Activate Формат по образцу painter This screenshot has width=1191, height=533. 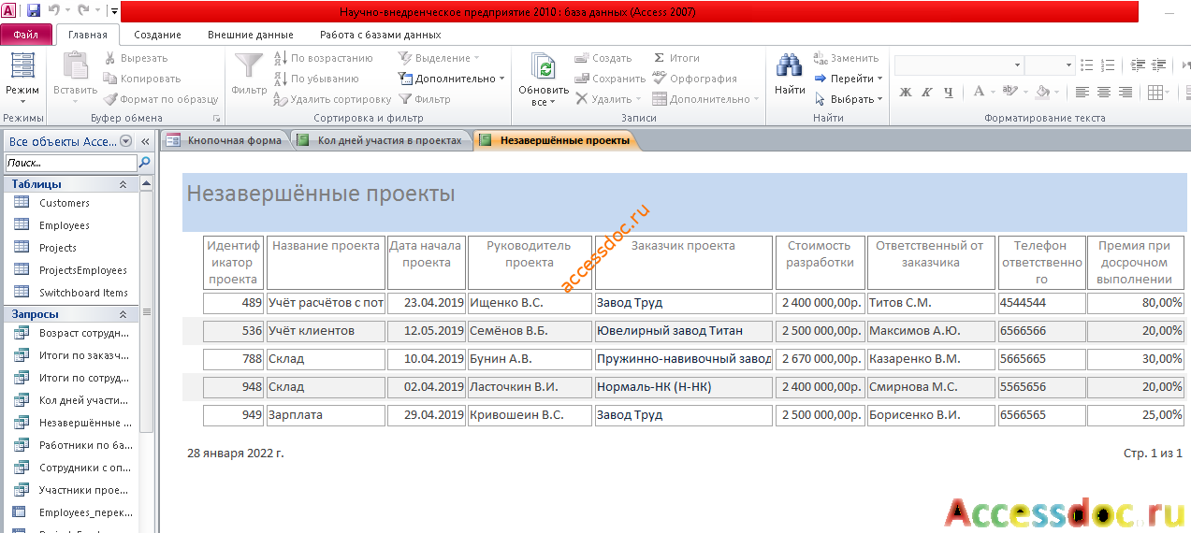161,99
